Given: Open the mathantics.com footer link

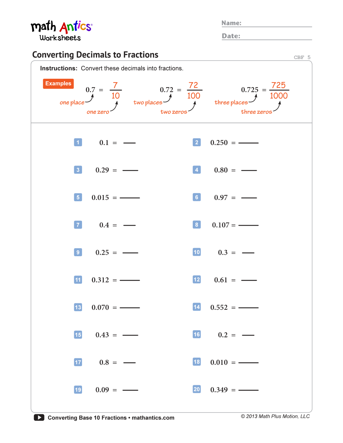Looking at the screenshot, I should pos(153,418).
